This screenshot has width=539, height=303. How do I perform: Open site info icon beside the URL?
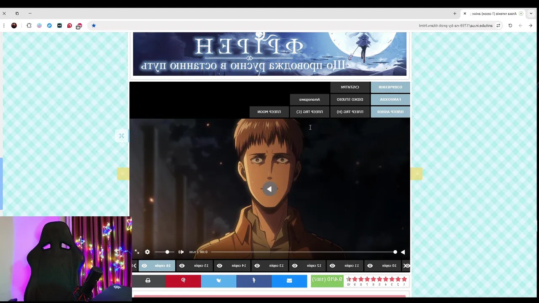pos(498,26)
